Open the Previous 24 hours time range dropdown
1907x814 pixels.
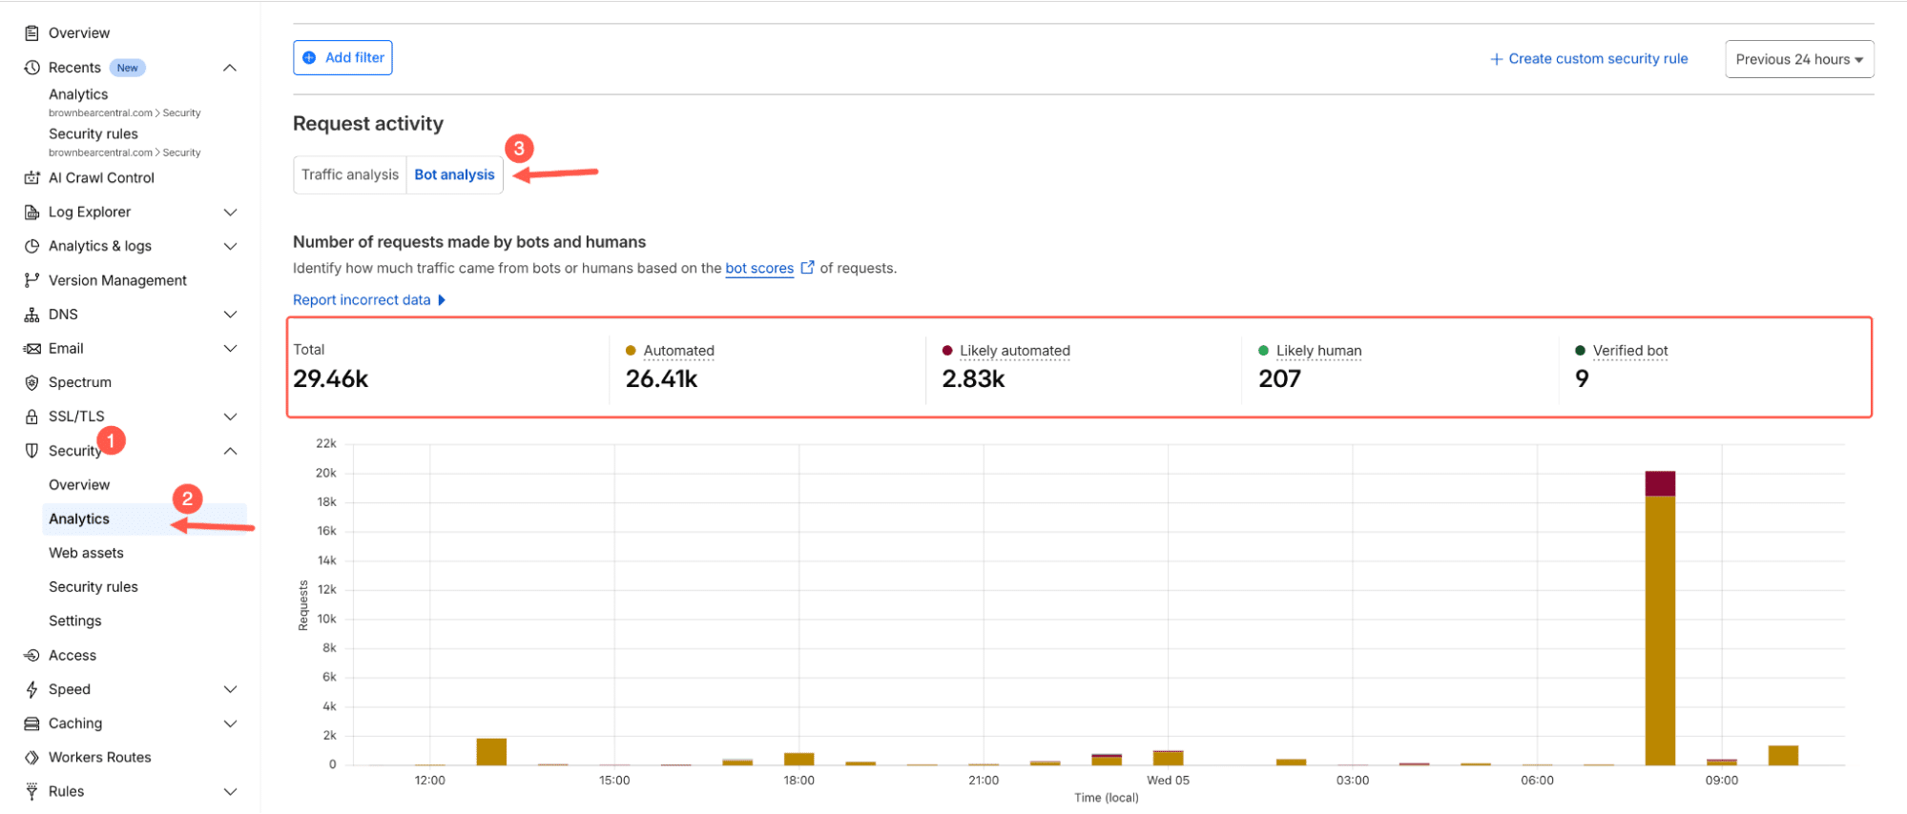tap(1799, 59)
